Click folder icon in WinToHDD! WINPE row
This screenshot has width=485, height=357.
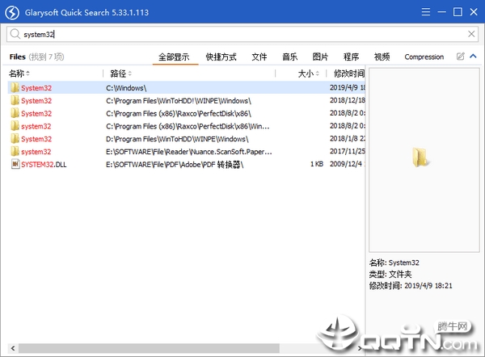[x=15, y=100]
